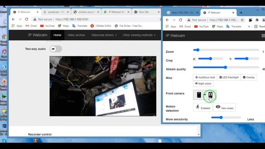Switch to 192.168.1.102 tab in right window
The image size is (265, 149).
[182, 13]
